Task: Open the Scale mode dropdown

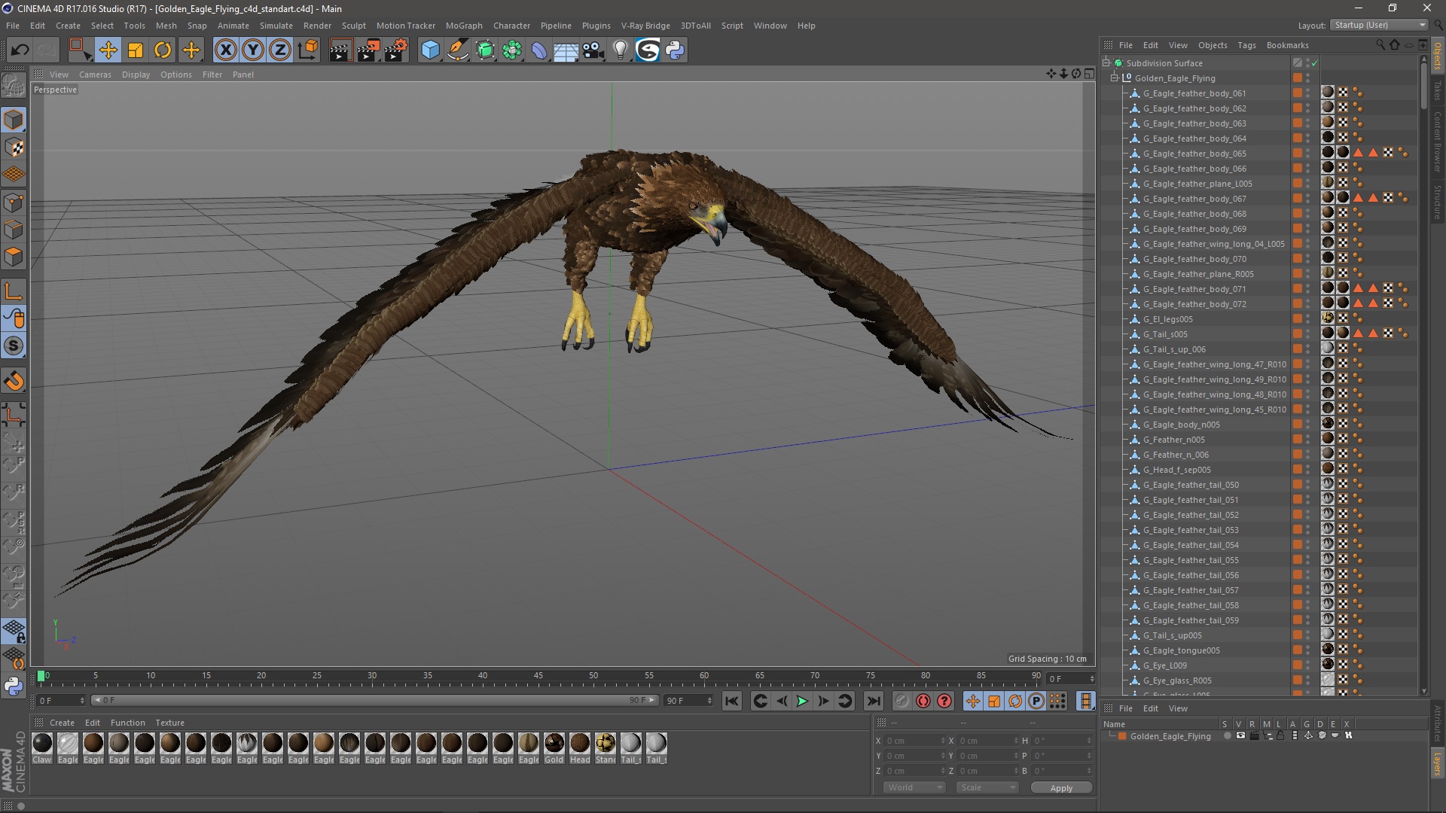Action: coord(987,787)
